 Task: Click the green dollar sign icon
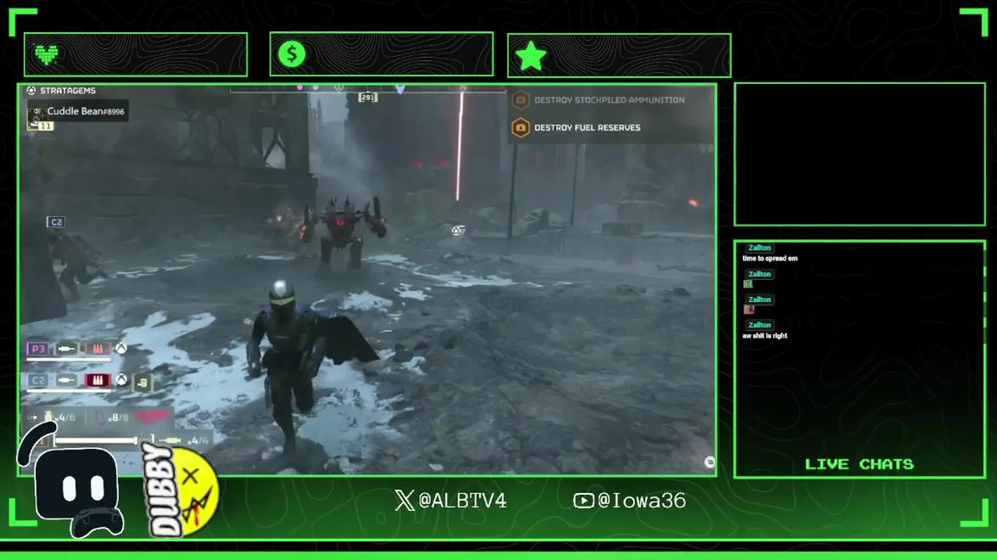click(x=292, y=54)
